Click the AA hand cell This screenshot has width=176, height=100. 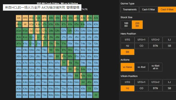[19, 18]
